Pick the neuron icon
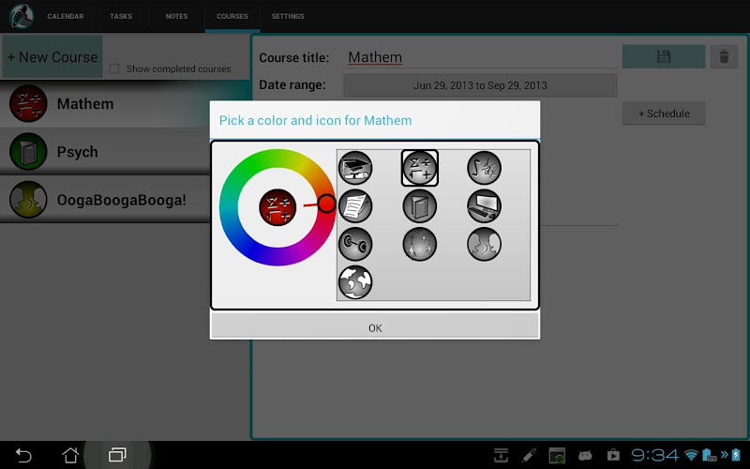750x469 pixels. tap(420, 244)
